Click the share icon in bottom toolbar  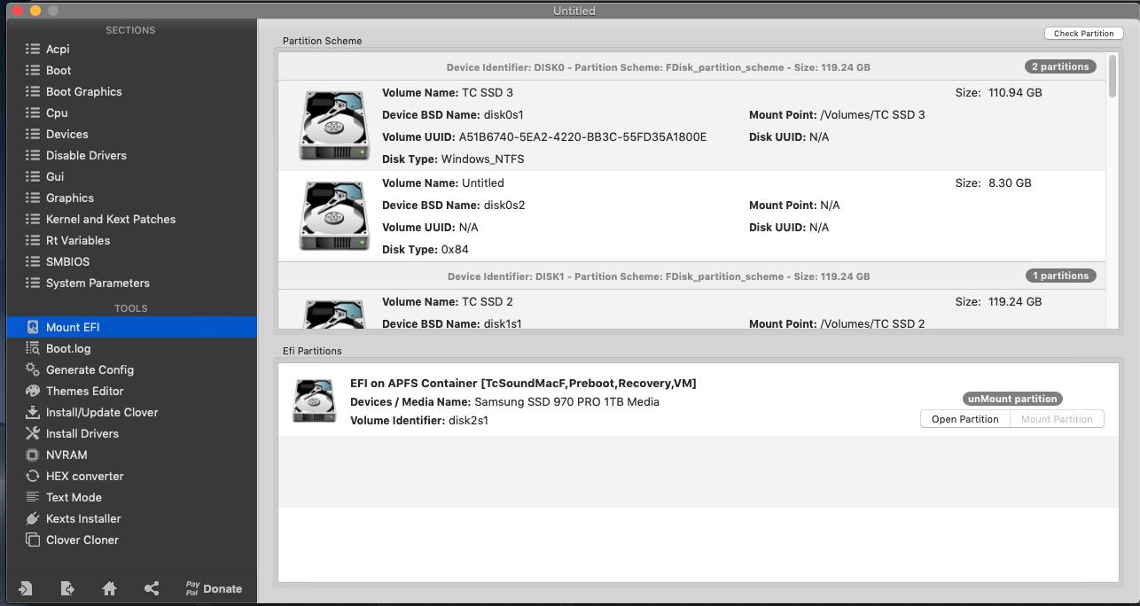pyautogui.click(x=152, y=588)
